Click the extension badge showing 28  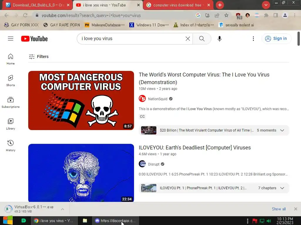point(239,16)
